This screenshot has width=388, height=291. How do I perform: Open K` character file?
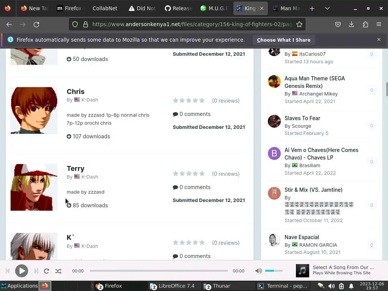pyautogui.click(x=70, y=238)
